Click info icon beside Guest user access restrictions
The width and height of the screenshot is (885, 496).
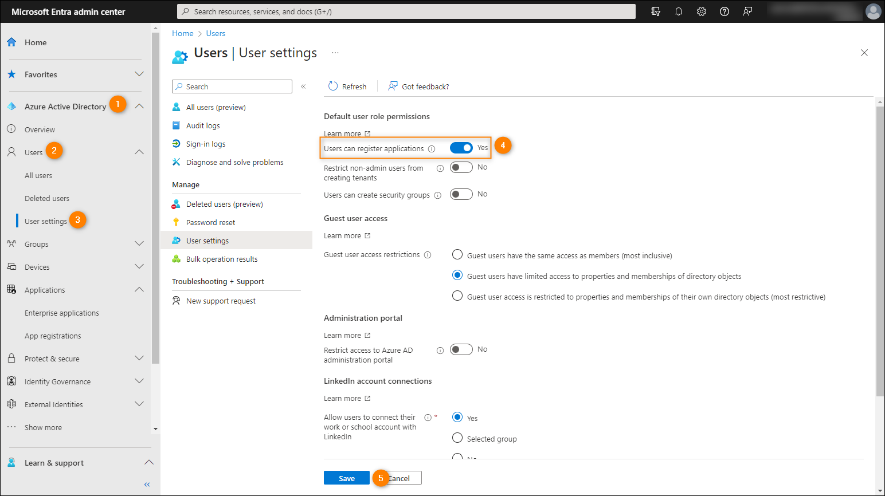(x=428, y=255)
